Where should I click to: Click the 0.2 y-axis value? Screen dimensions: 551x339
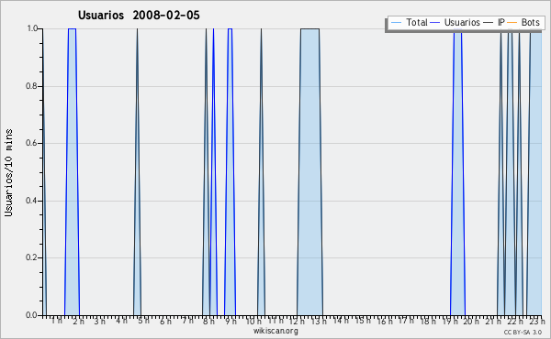click(31, 257)
